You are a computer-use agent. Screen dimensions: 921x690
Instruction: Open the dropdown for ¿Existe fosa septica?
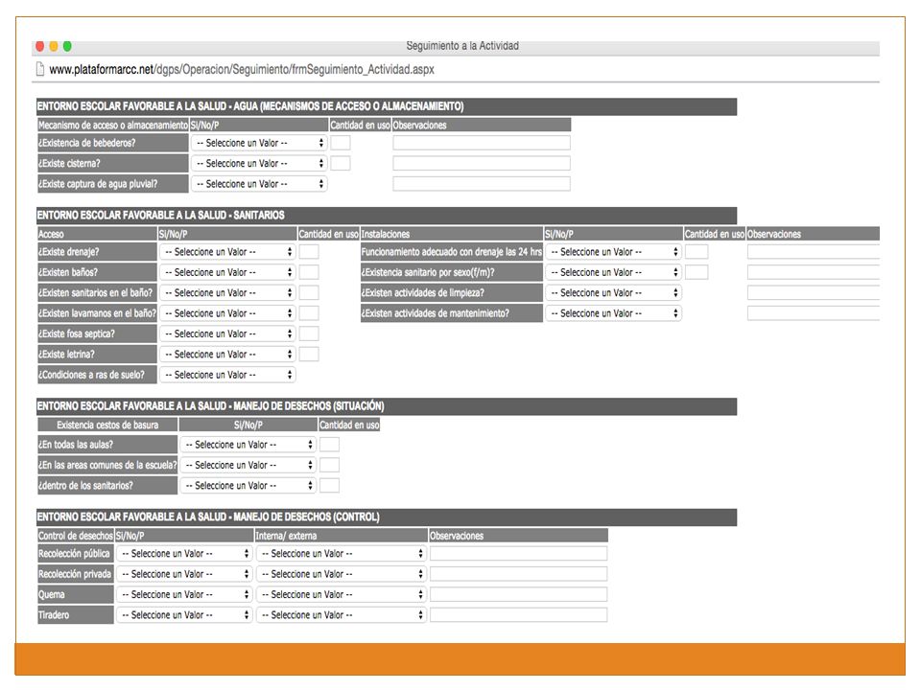click(x=227, y=333)
